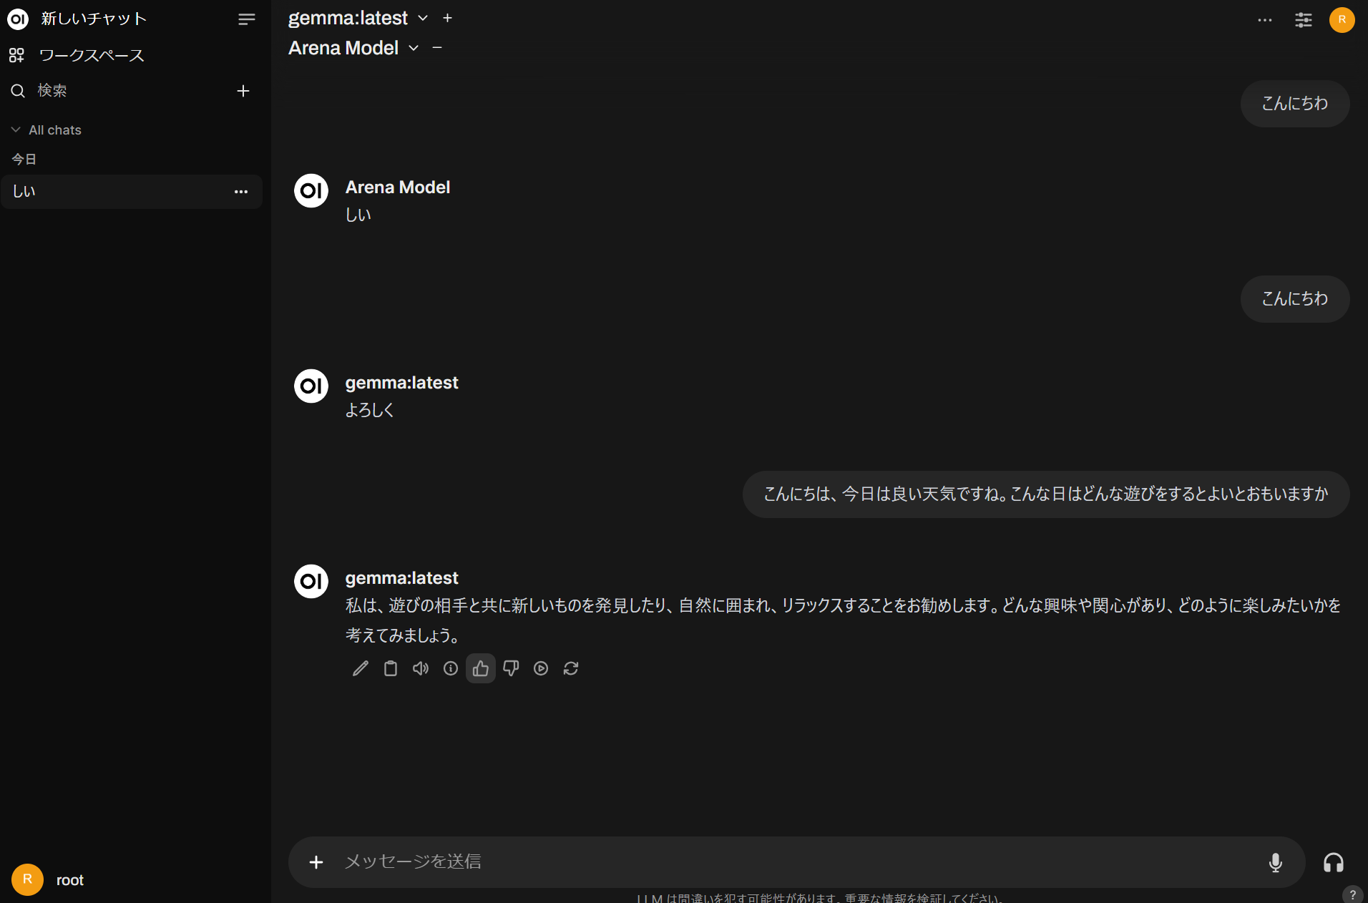Open the three-dot chat menu at top right
Image resolution: width=1368 pixels, height=903 pixels.
click(1265, 20)
